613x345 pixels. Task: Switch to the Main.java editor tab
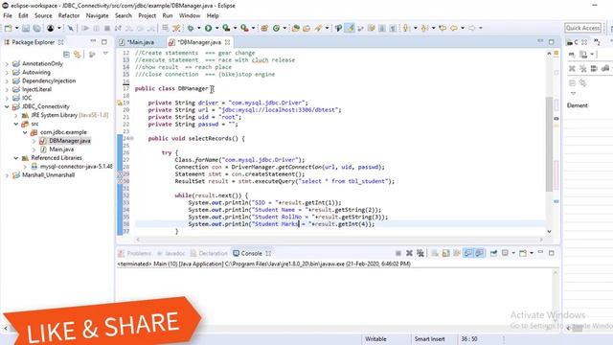click(141, 42)
